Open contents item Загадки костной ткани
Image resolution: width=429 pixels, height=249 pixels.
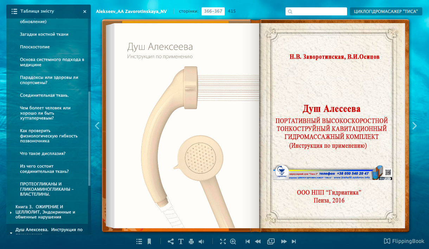click(x=44, y=34)
